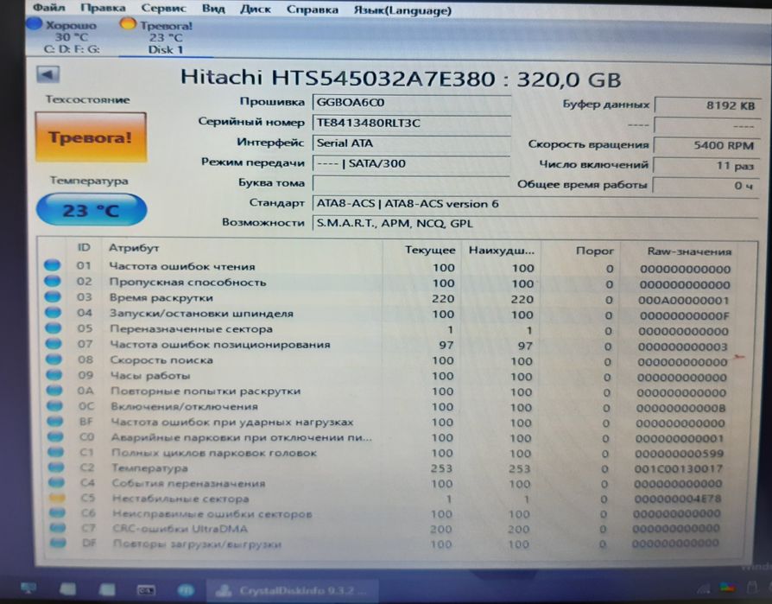Image resolution: width=772 pixels, height=604 pixels.
Task: Click status icon for 0A spin retry row
Action: (x=54, y=391)
